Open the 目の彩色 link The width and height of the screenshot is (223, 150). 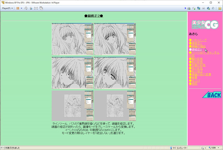click(x=196, y=68)
